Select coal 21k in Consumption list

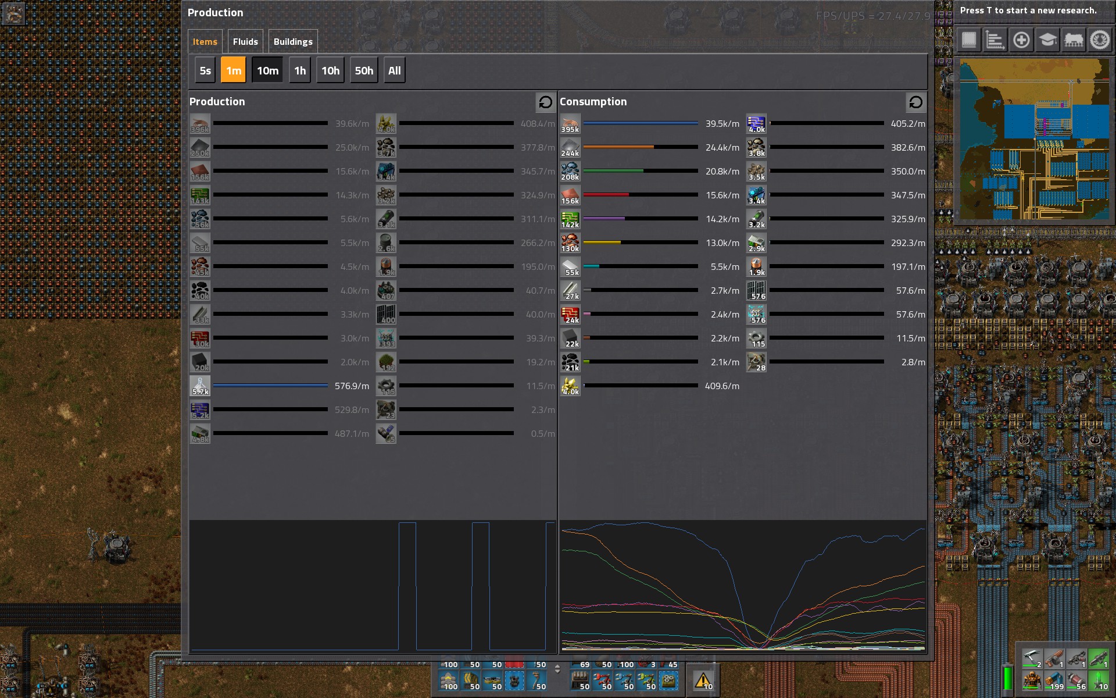click(570, 362)
